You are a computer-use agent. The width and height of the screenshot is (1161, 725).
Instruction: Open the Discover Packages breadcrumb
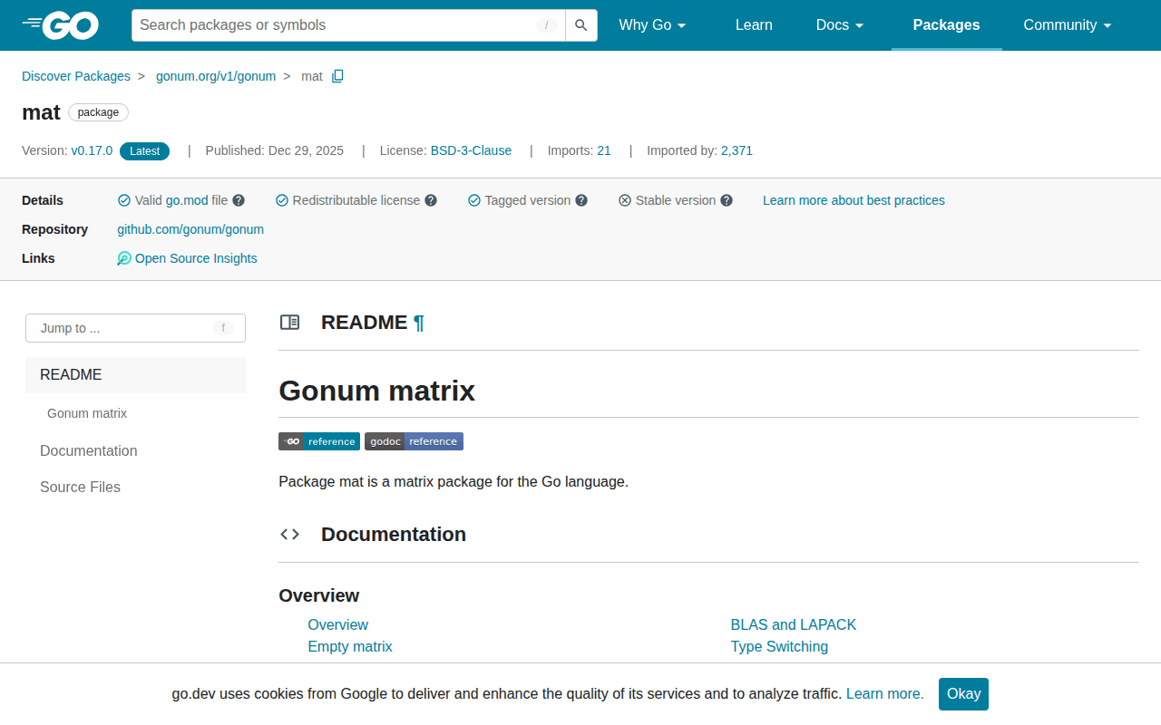point(76,76)
